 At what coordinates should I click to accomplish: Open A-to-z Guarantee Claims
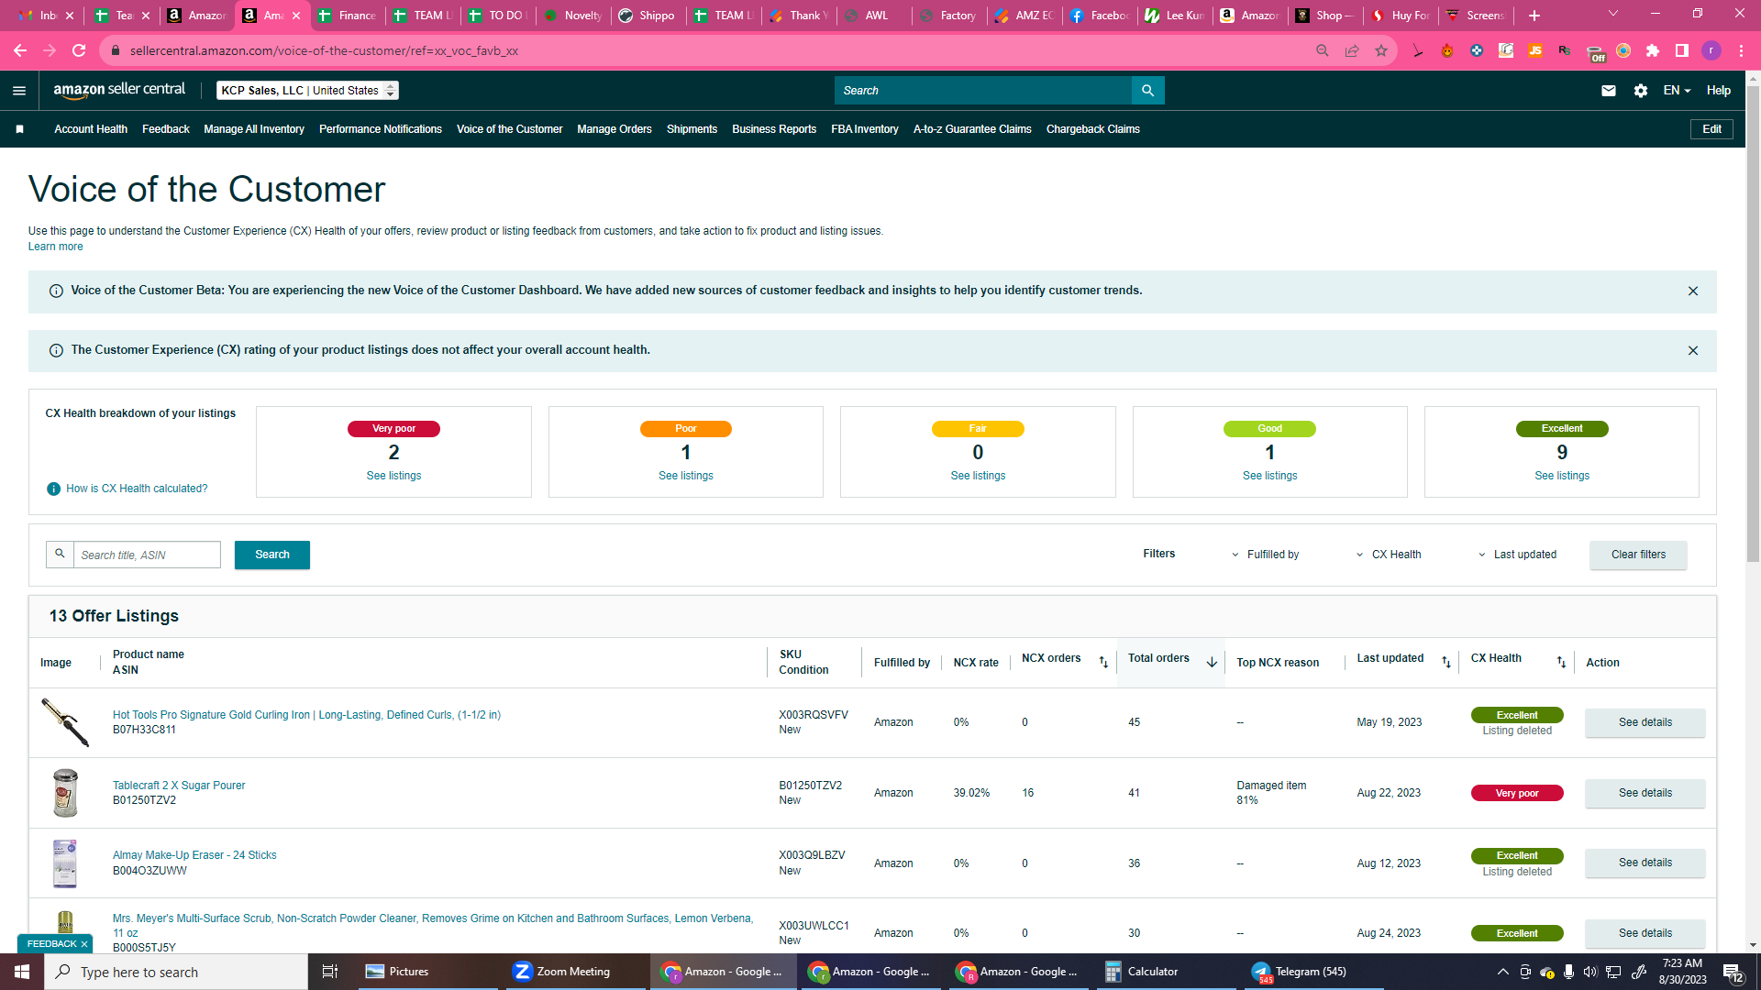point(972,129)
